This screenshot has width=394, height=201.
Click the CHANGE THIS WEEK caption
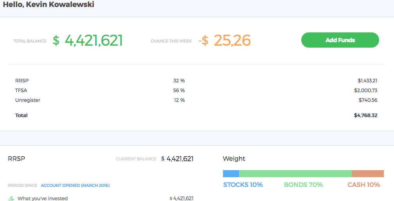coord(171,41)
